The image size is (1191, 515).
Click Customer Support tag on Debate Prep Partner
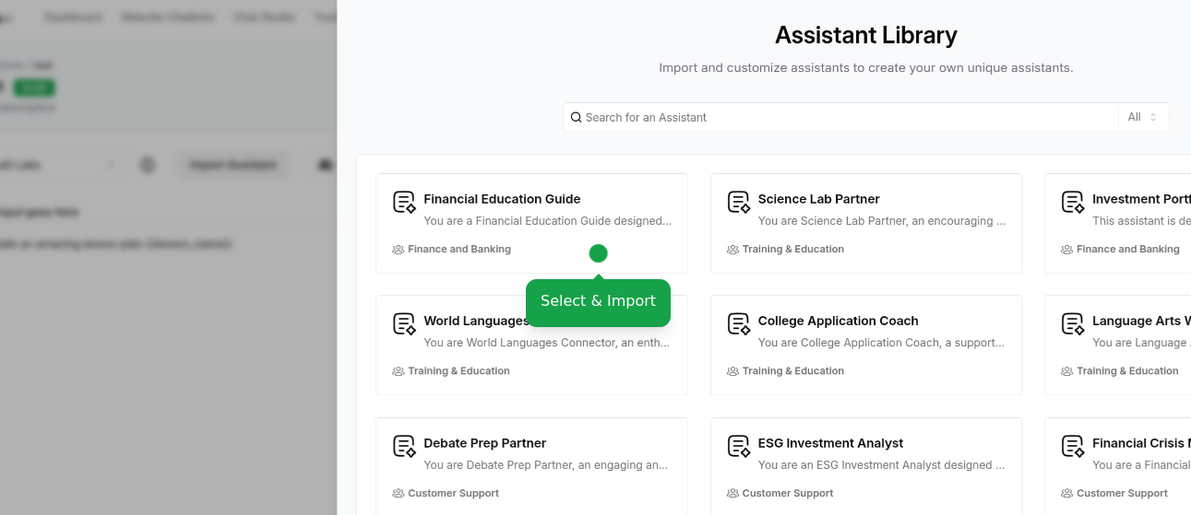pyautogui.click(x=454, y=494)
